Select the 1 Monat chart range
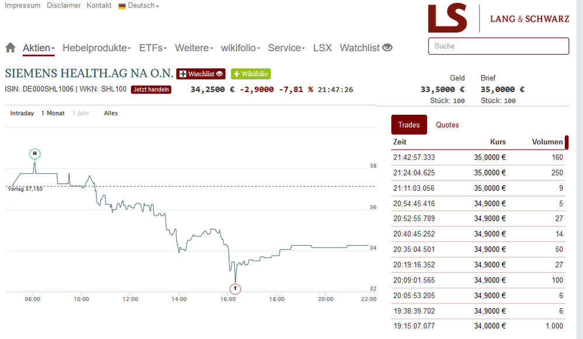Viewport: 583px width, 339px height. click(53, 113)
